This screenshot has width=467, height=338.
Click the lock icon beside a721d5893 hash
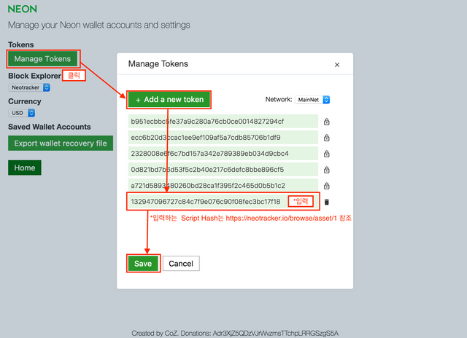326,186
